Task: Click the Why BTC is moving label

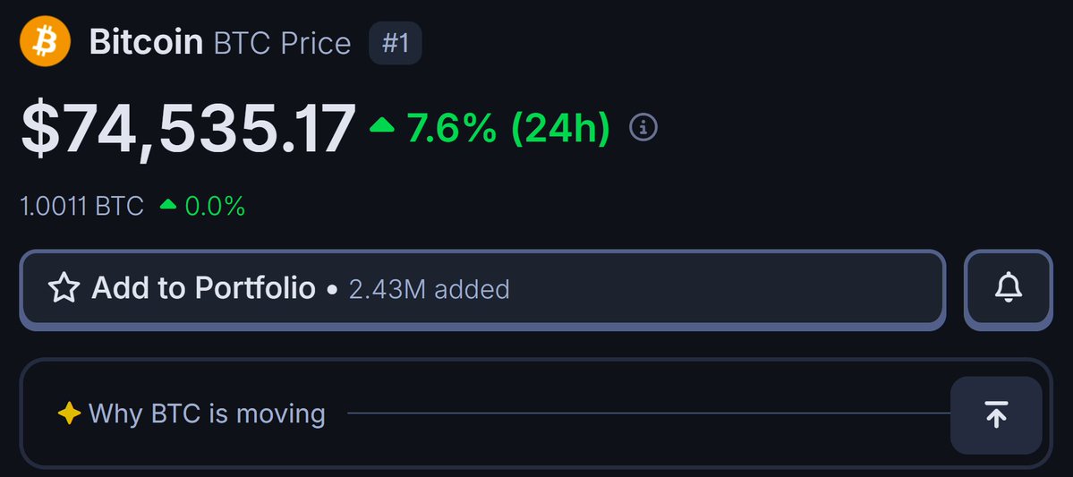Action: pyautogui.click(x=207, y=414)
